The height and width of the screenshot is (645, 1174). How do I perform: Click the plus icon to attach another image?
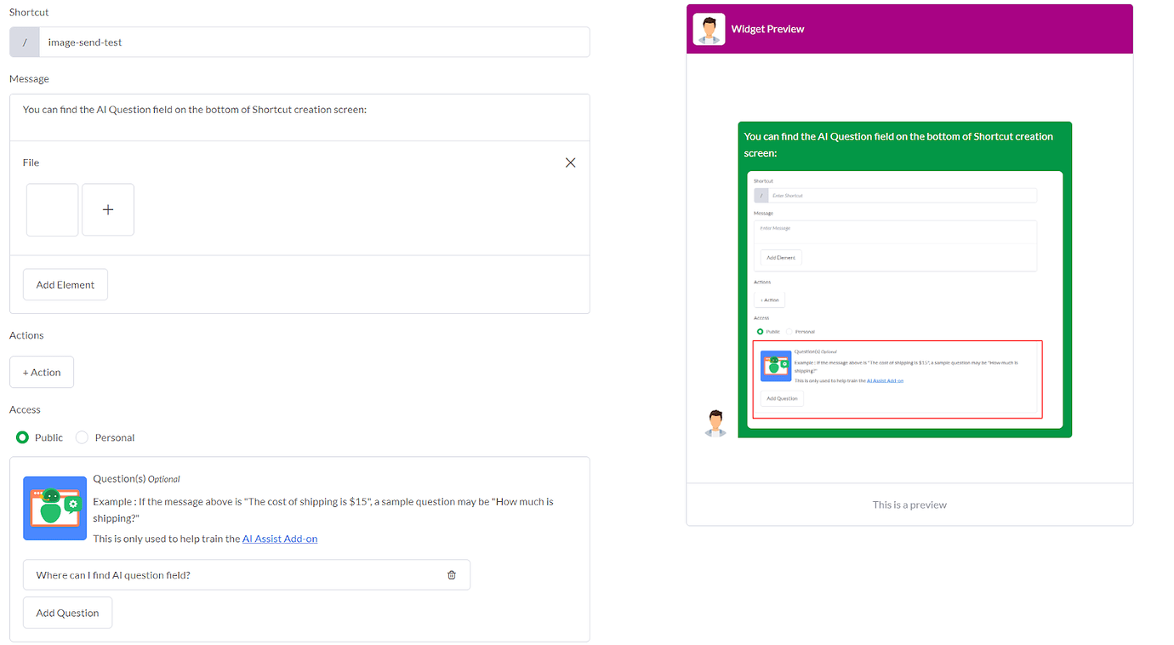pos(107,209)
